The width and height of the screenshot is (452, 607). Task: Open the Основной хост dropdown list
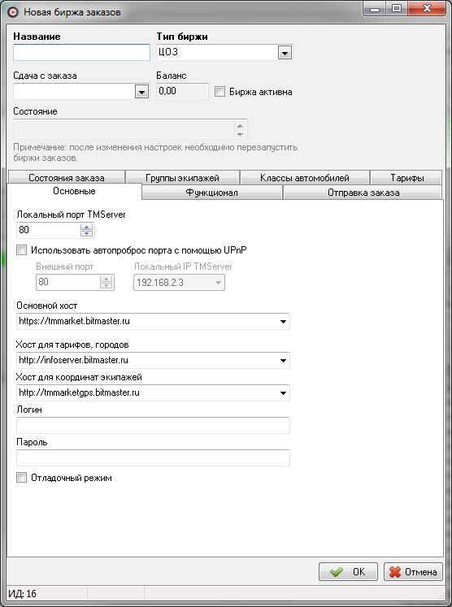pos(283,321)
